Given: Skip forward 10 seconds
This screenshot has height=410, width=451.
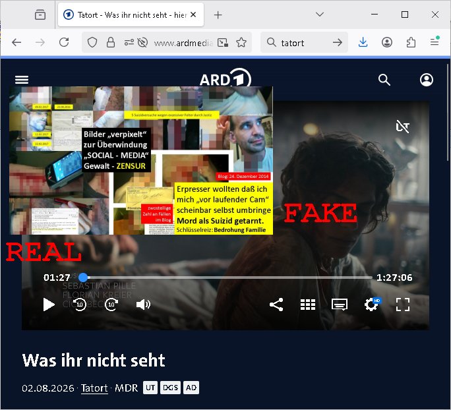Looking at the screenshot, I should (111, 305).
